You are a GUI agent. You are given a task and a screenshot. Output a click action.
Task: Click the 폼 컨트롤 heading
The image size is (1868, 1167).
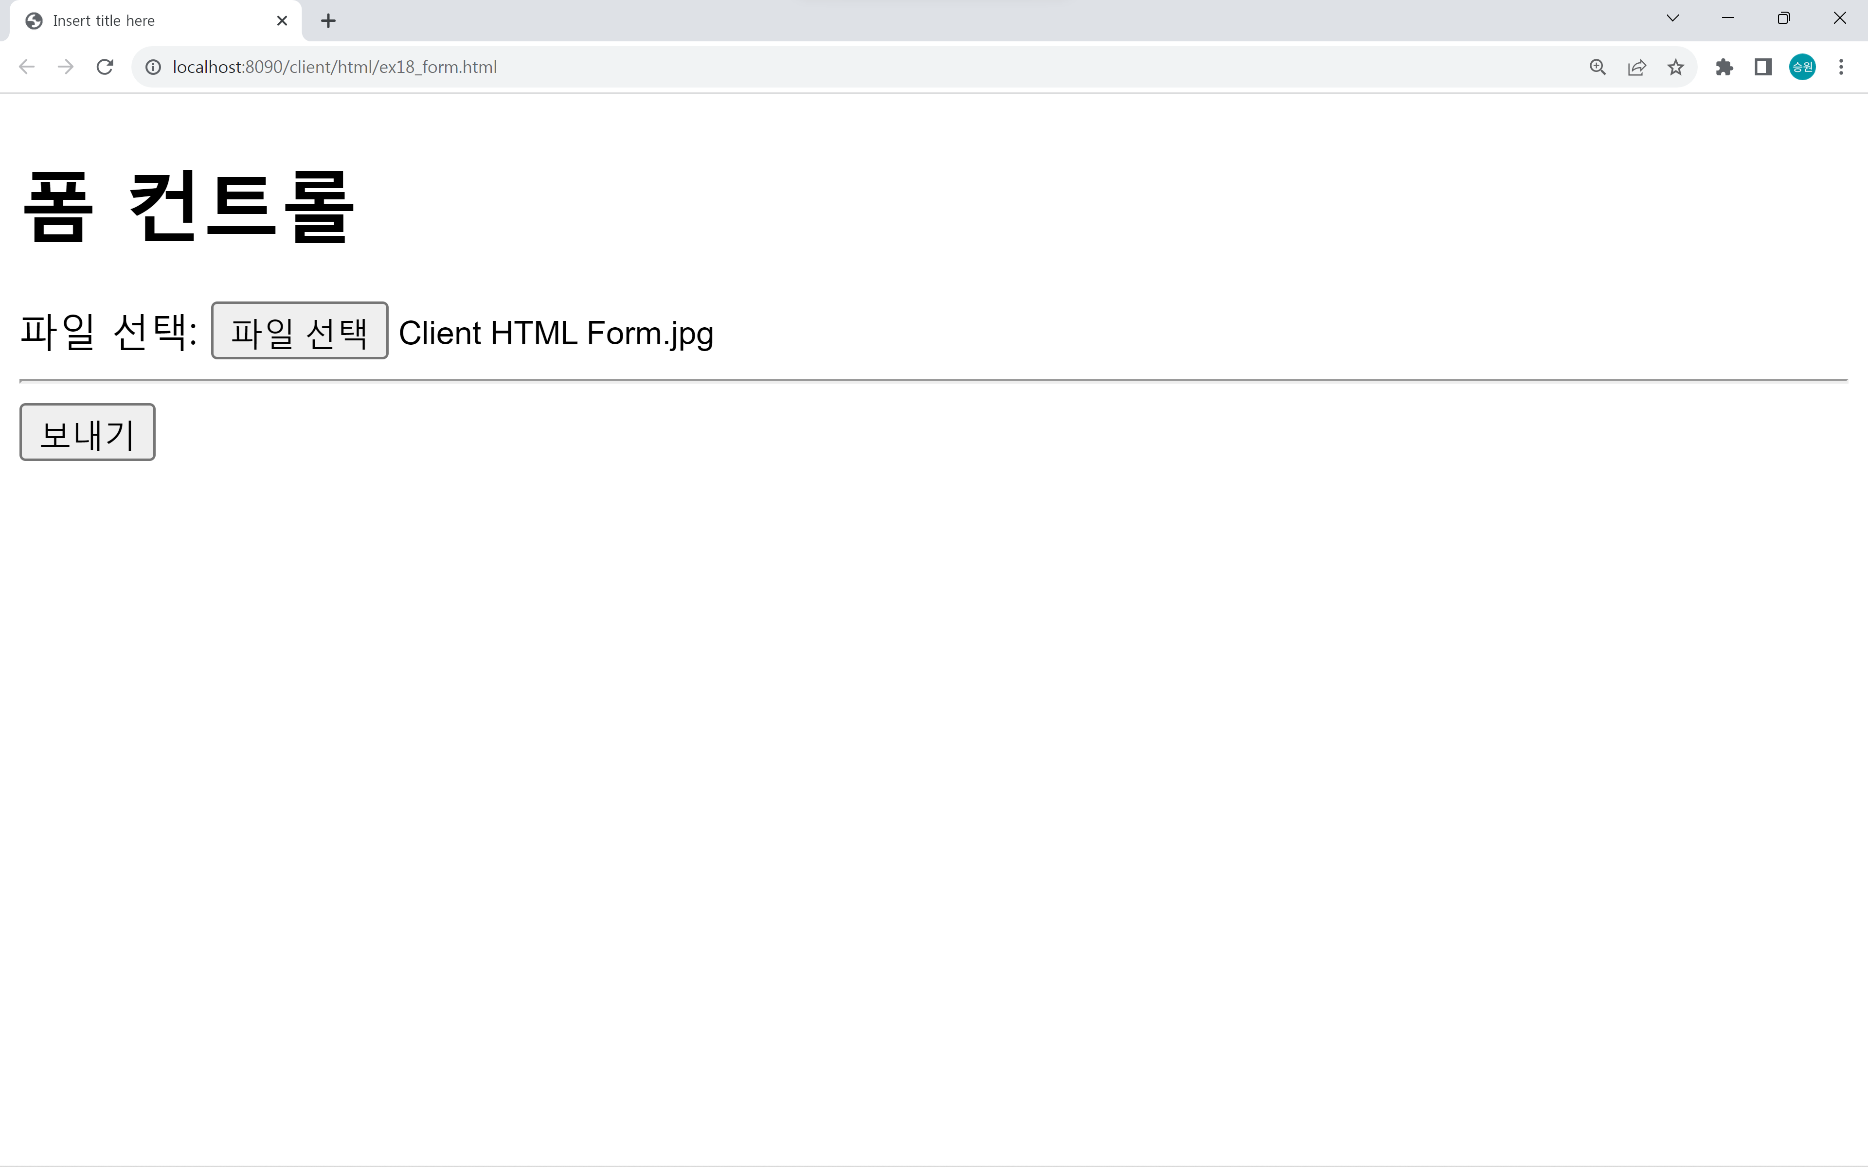pyautogui.click(x=188, y=207)
